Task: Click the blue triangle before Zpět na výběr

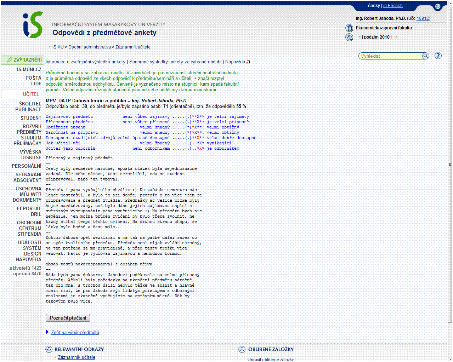Action: tap(47, 332)
